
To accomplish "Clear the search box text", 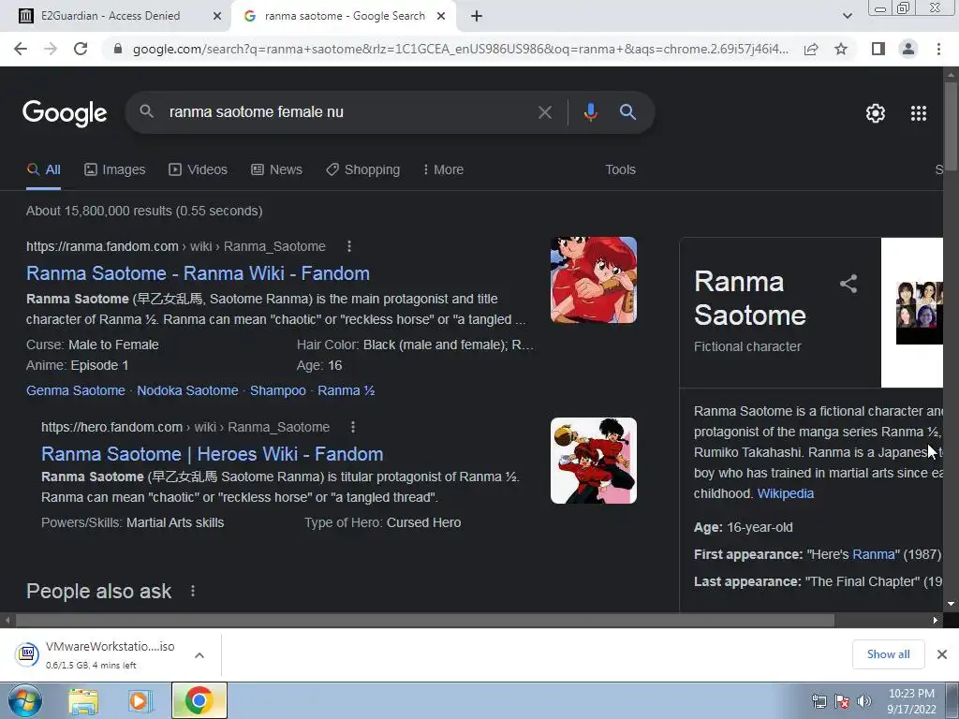I will [544, 112].
